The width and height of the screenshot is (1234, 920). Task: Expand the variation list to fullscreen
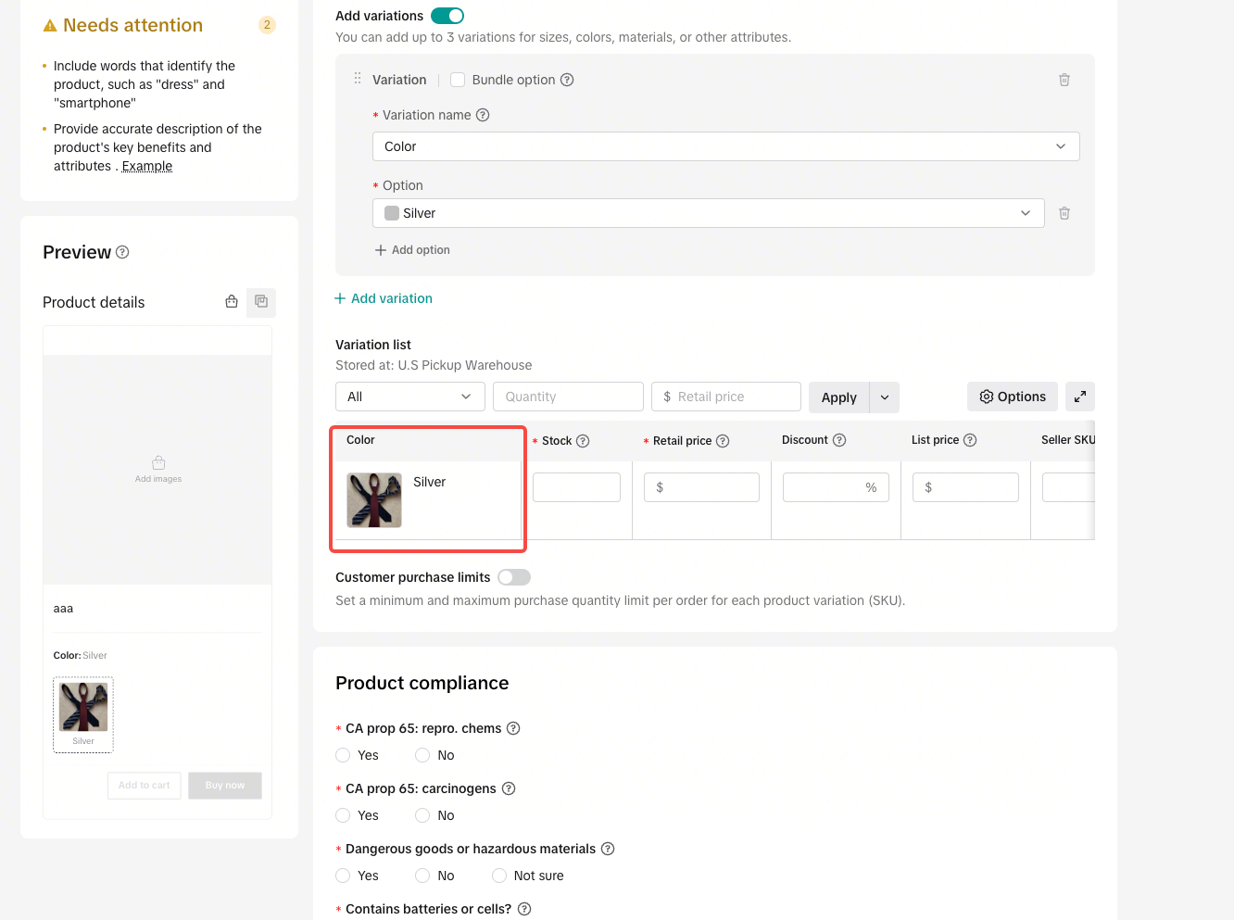(1080, 397)
